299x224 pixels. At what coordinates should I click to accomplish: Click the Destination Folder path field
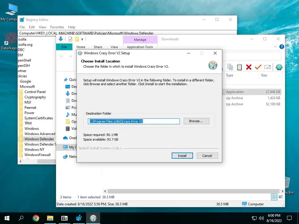(x=134, y=121)
